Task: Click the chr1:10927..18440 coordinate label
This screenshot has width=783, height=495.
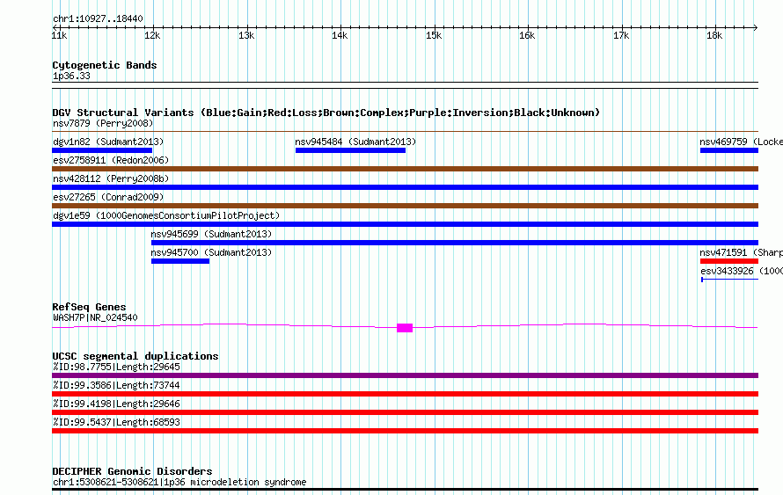Action: click(x=98, y=18)
